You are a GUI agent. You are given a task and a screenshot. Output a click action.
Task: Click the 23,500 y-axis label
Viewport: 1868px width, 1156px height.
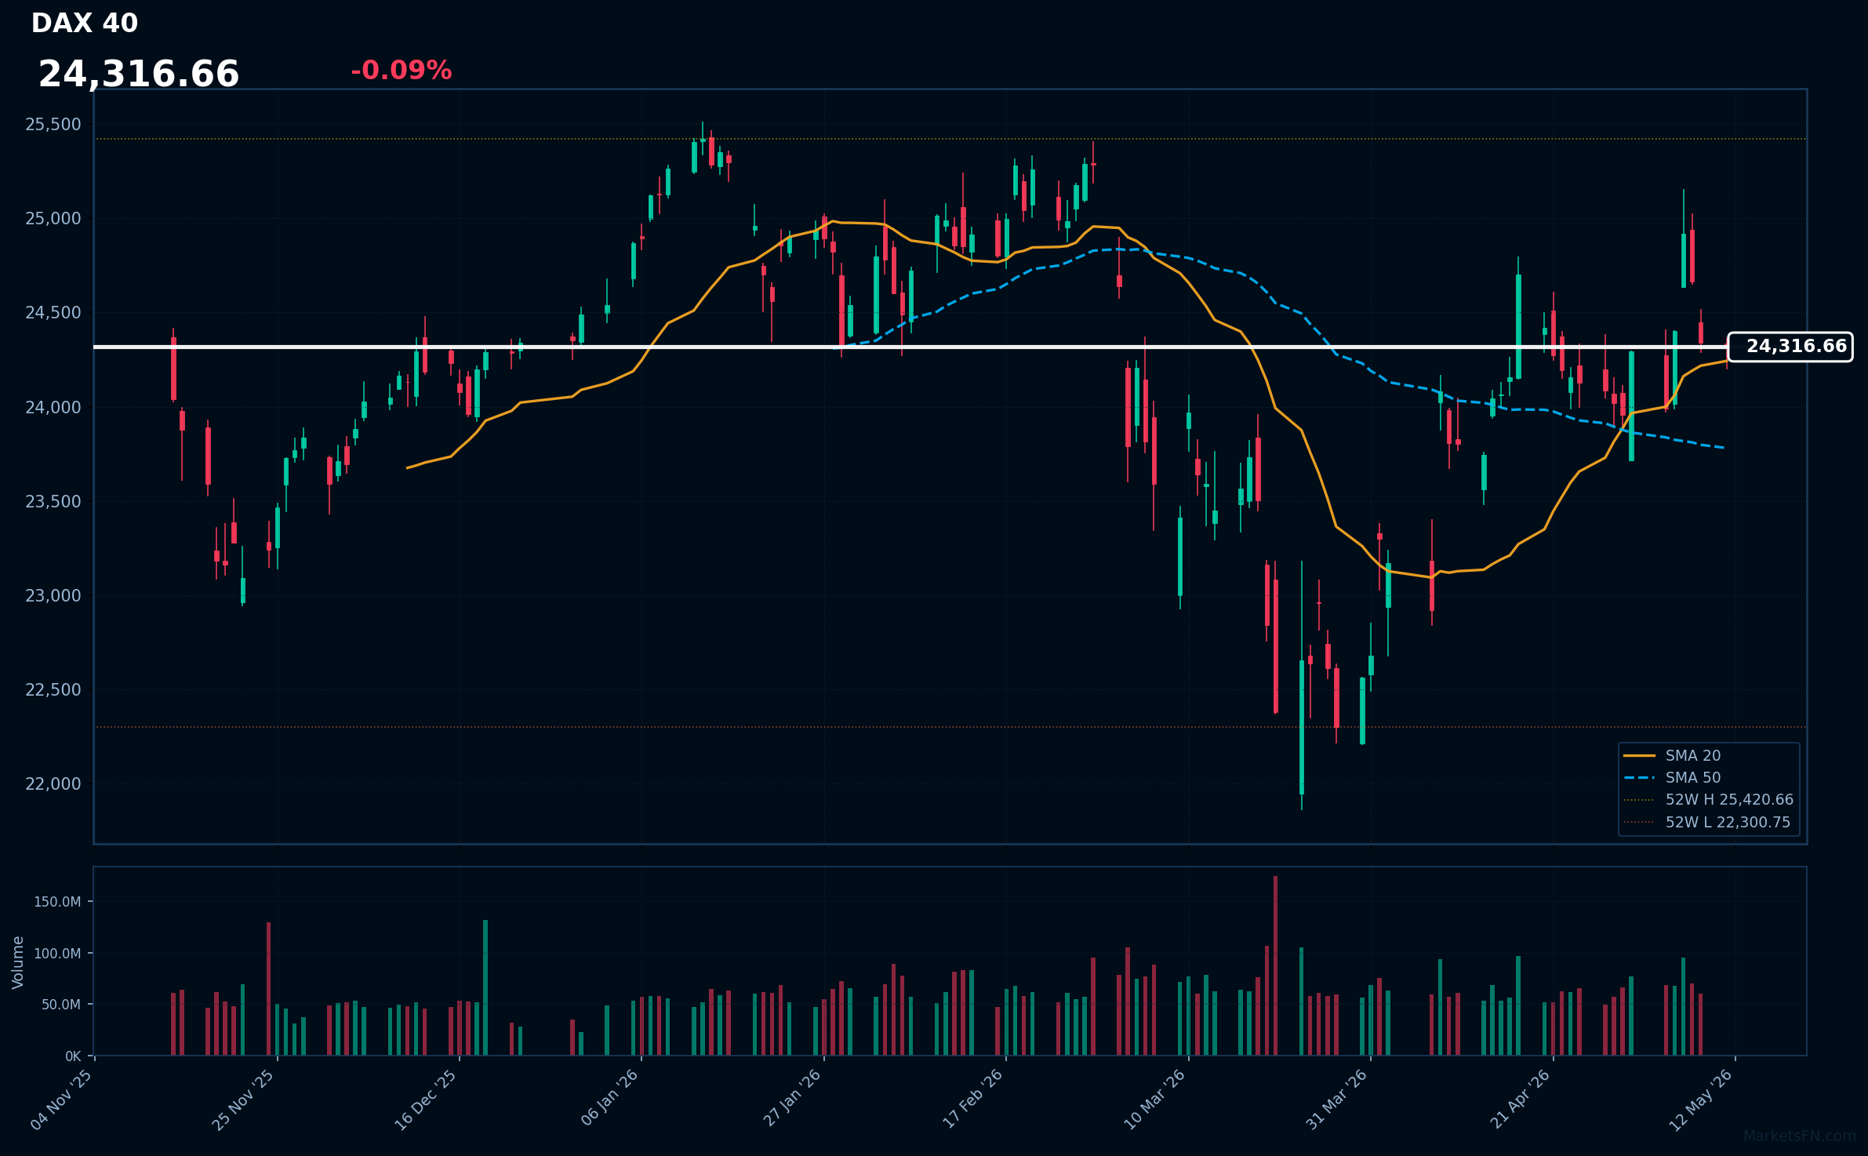(53, 501)
